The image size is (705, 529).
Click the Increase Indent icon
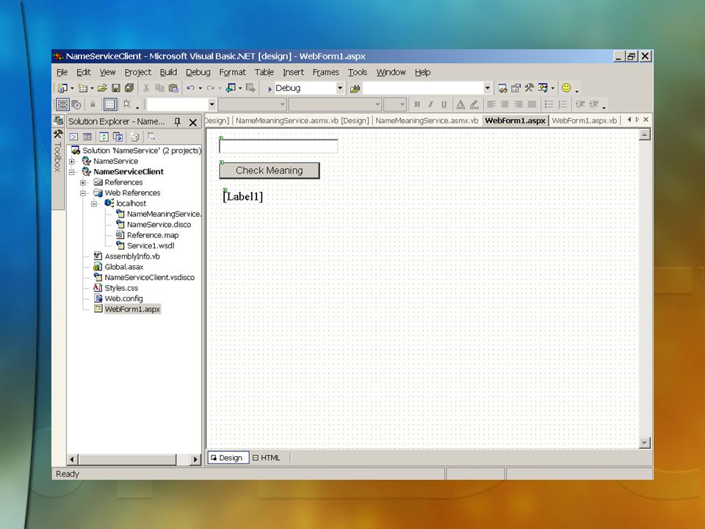click(x=594, y=104)
